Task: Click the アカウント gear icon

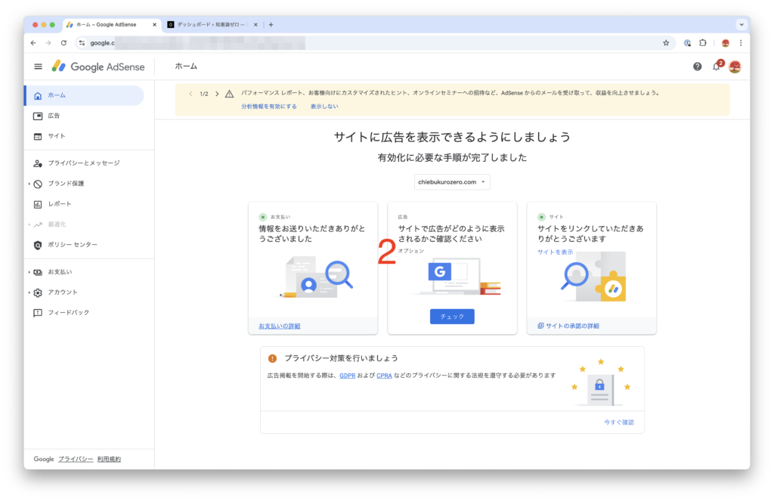Action: point(38,292)
